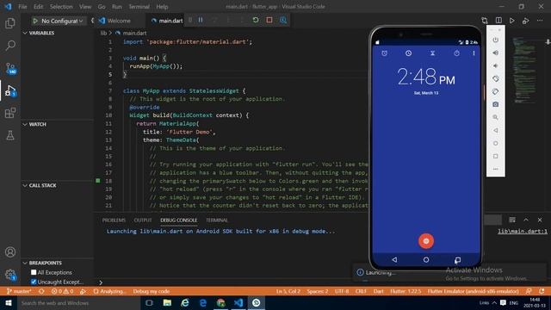Click the Split Editor Right icon
The width and height of the screenshot is (551, 310).
498,21
